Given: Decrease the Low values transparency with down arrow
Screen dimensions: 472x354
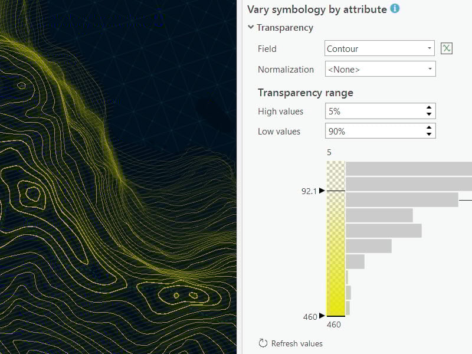Looking at the screenshot, I should pyautogui.click(x=429, y=135).
